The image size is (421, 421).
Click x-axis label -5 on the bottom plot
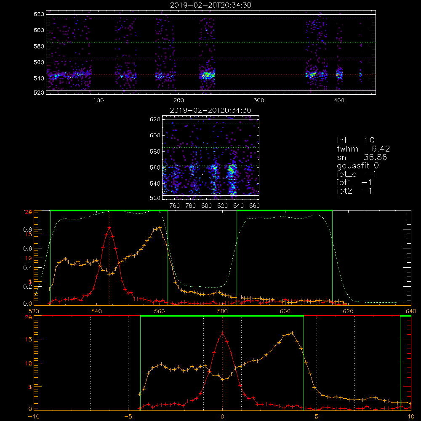click(x=128, y=416)
